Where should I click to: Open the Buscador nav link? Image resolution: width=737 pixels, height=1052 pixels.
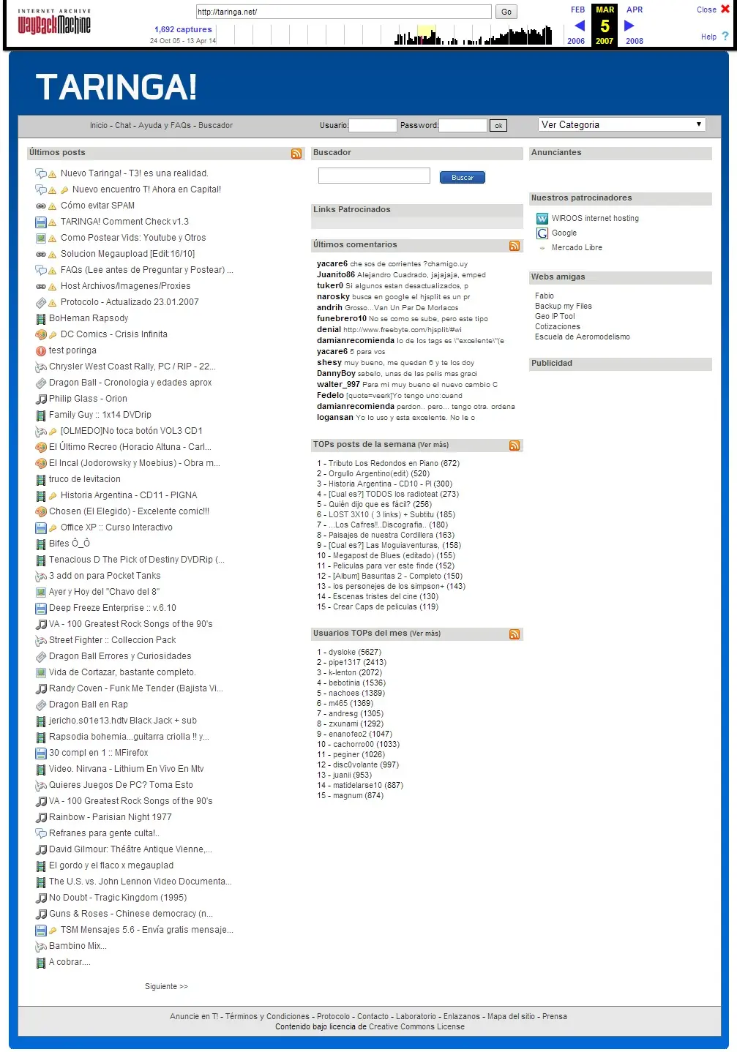click(x=215, y=126)
